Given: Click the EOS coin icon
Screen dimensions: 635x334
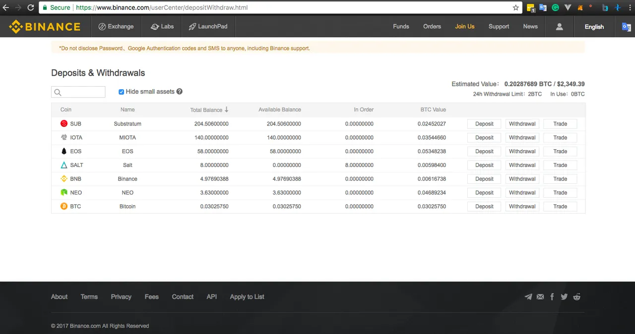Looking at the screenshot, I should [x=64, y=151].
